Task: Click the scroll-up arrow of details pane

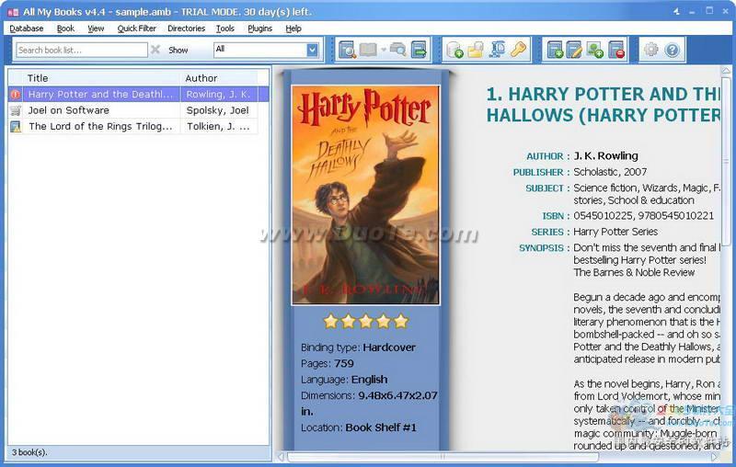Action: pos(726,71)
